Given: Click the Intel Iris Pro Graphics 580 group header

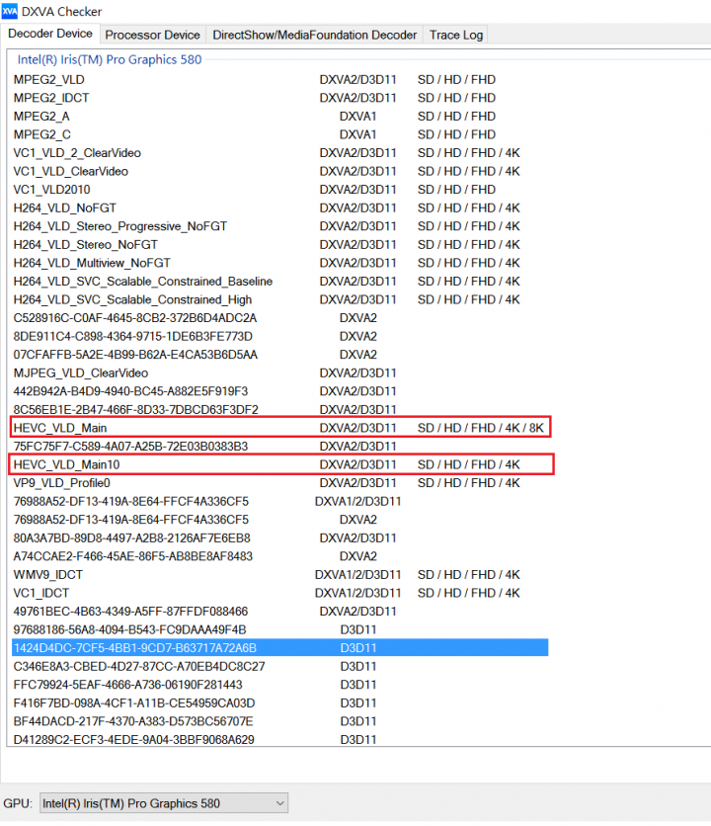Looking at the screenshot, I should point(110,60).
